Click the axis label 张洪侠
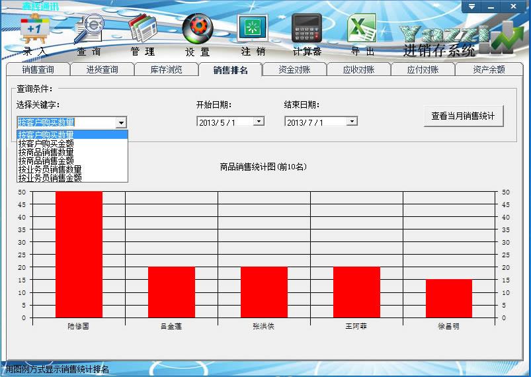 pos(264,326)
